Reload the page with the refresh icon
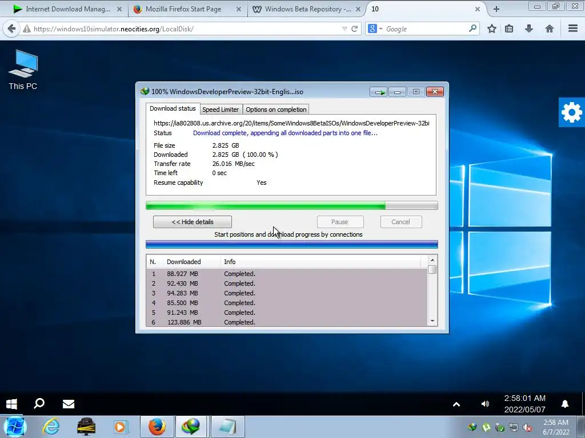This screenshot has height=438, width=585. click(354, 29)
